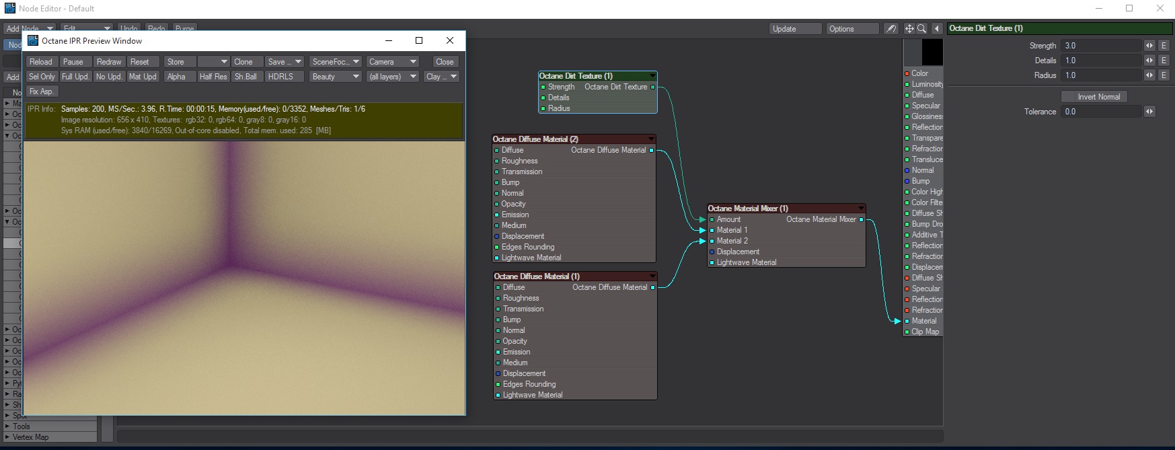Click Reload in IPR Preview Window
The height and width of the screenshot is (450, 1175).
41,62
